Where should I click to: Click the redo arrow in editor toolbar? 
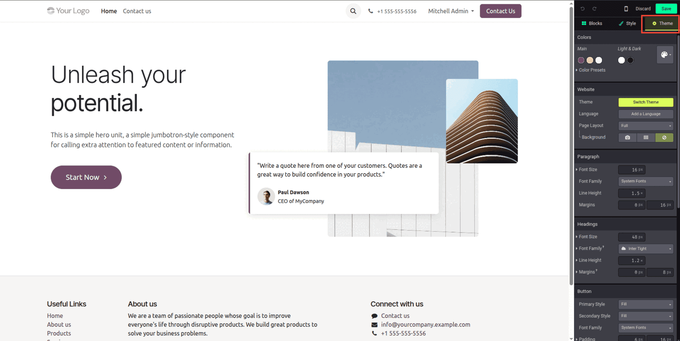tap(594, 8)
